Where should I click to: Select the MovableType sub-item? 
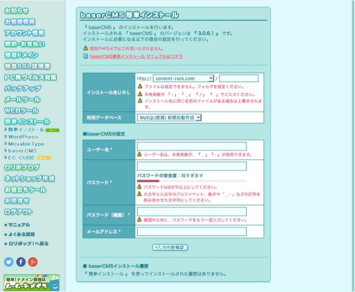(26, 144)
